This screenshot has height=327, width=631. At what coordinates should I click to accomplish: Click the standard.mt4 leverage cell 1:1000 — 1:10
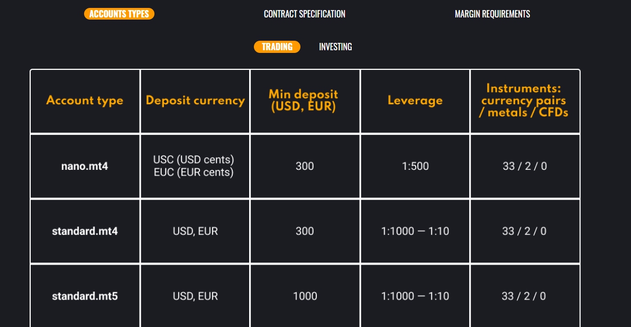[x=415, y=232]
